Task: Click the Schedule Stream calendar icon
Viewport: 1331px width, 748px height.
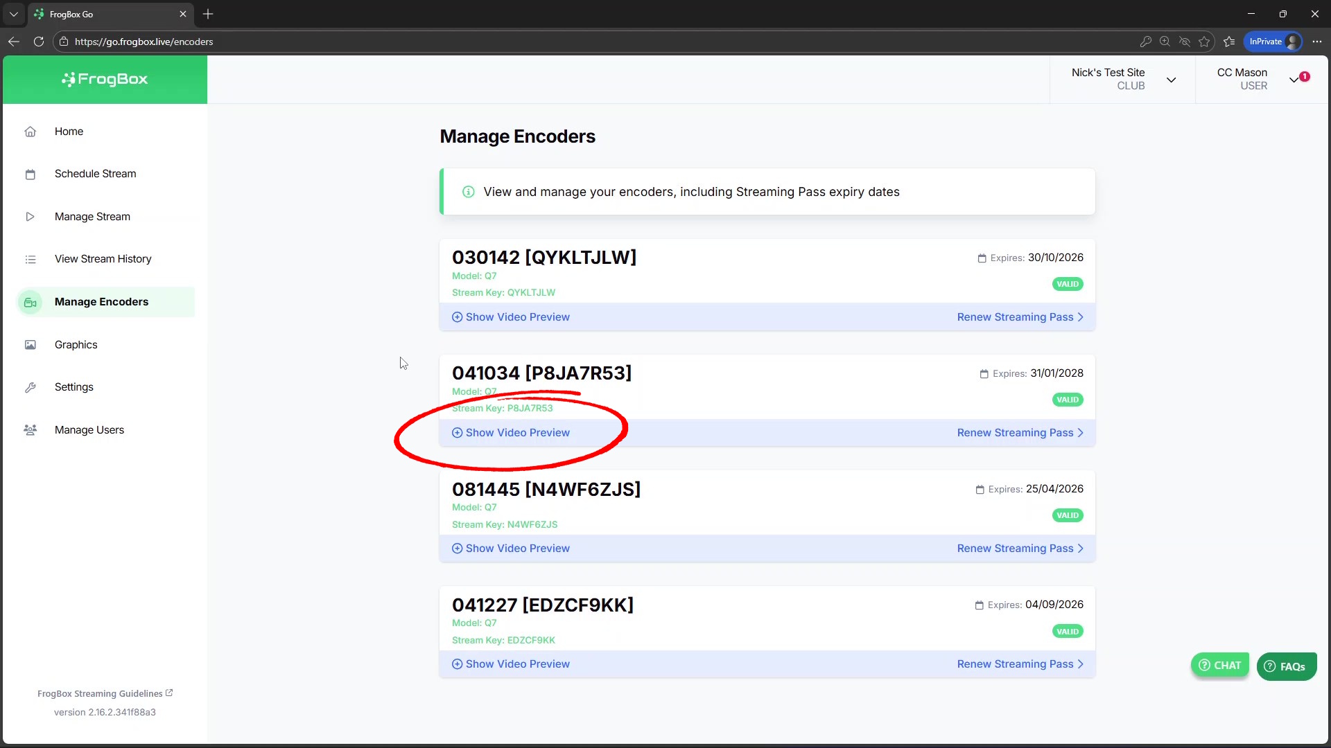Action: (31, 175)
